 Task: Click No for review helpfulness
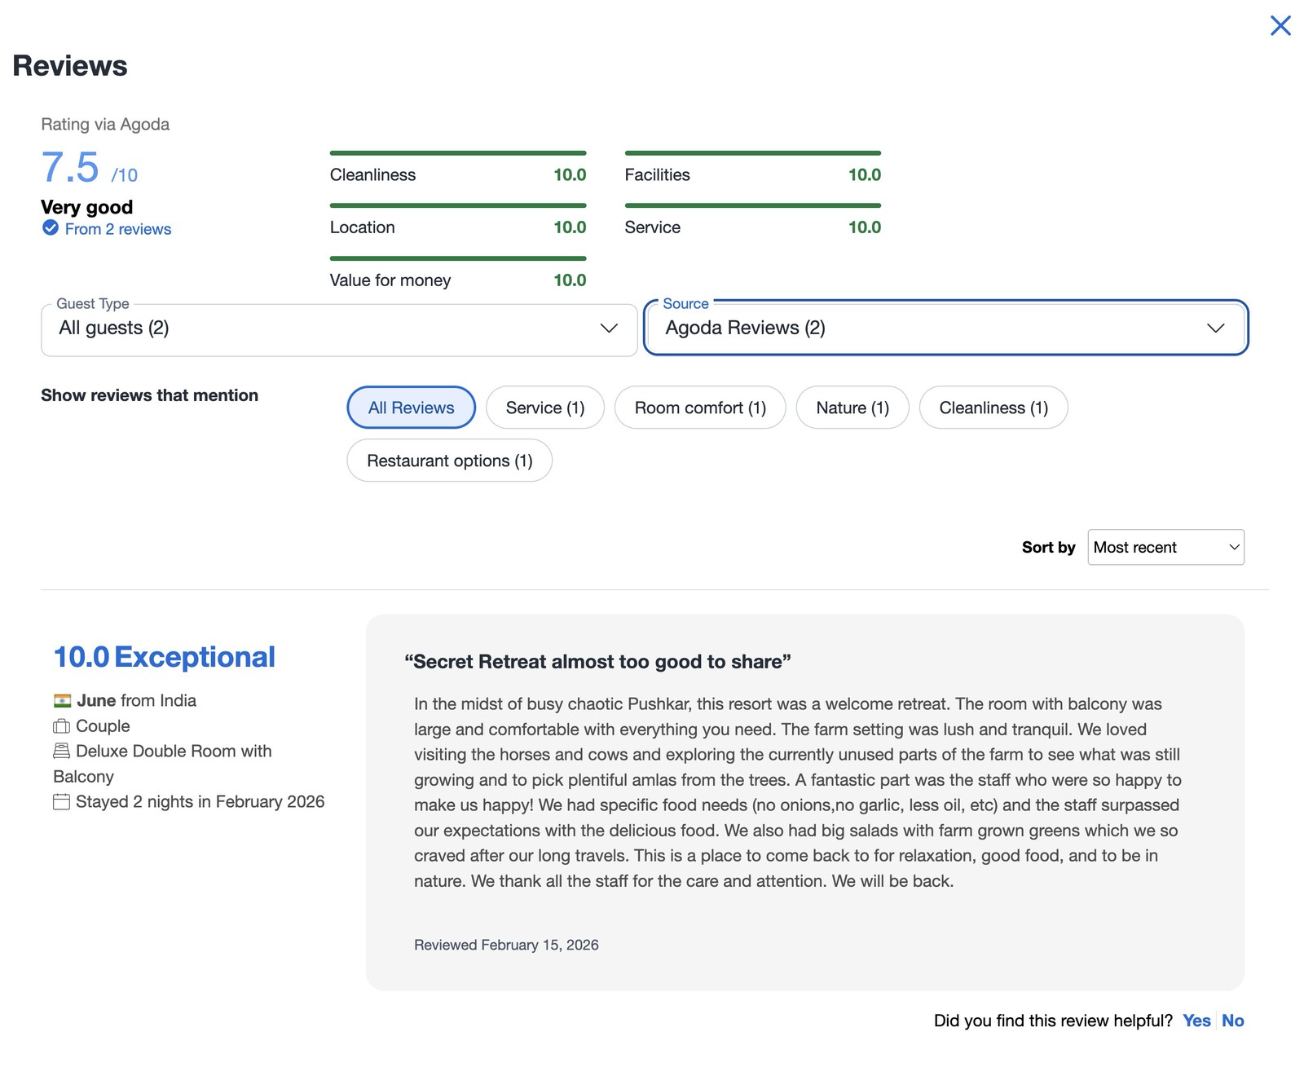pos(1233,1021)
